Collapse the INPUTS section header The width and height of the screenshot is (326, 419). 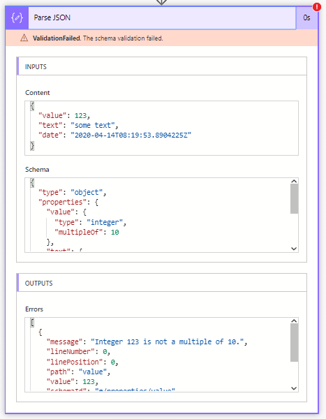pos(162,66)
